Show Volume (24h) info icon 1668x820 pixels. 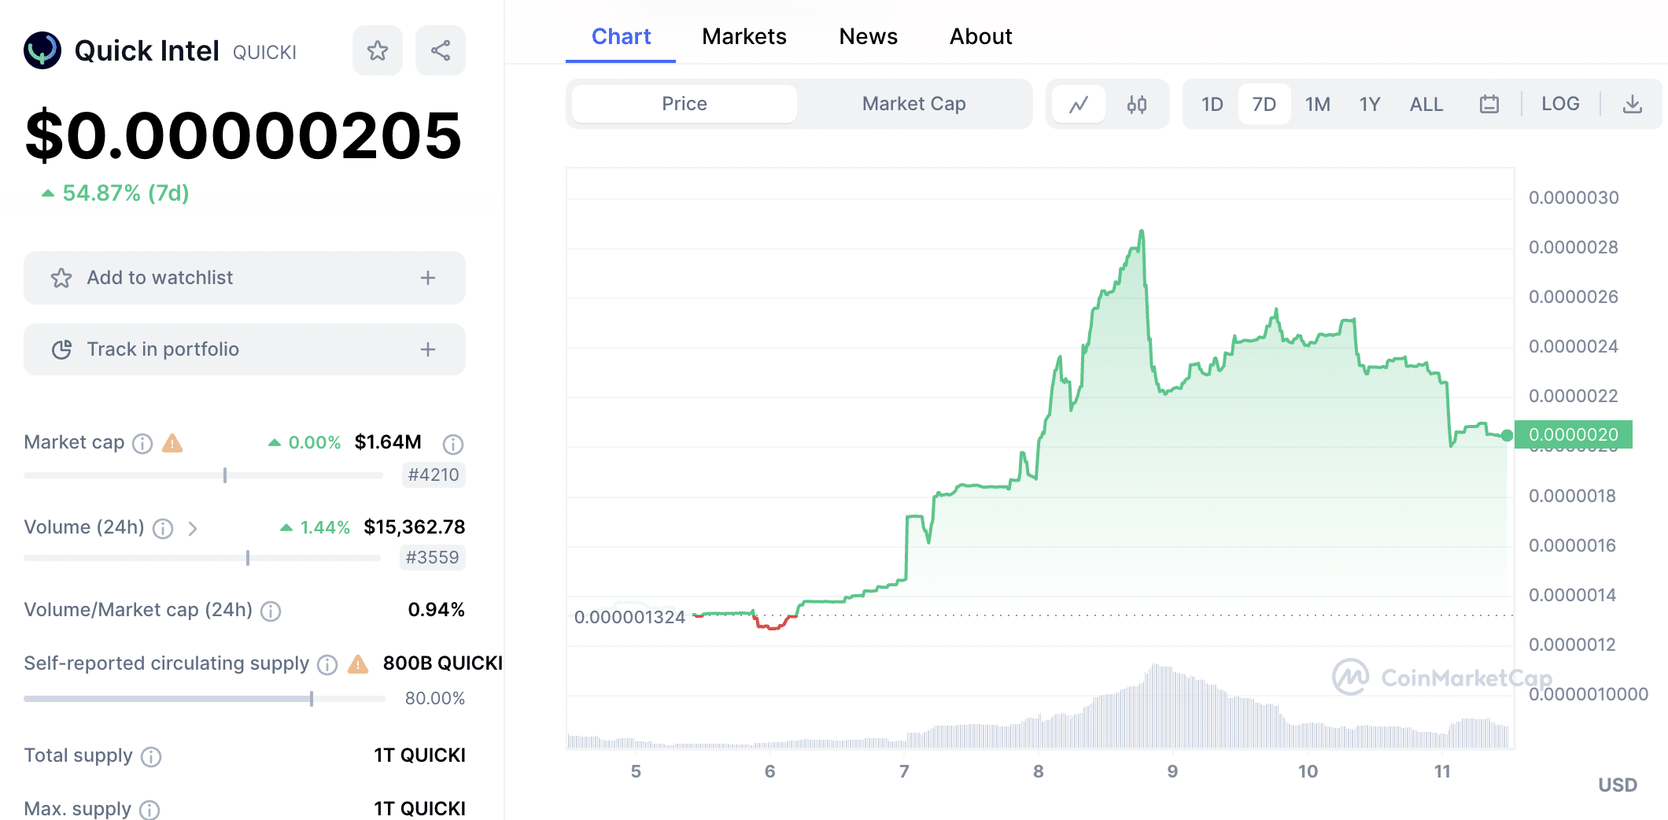click(163, 528)
